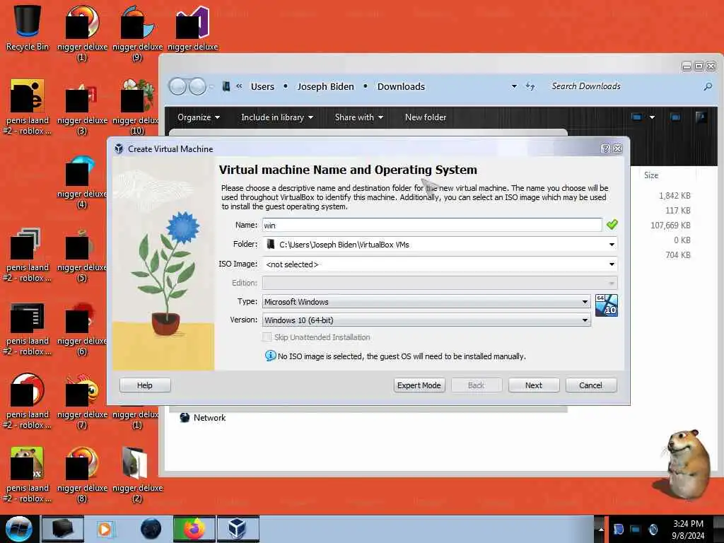Click the question mark help button in the dialog title
724x543 pixels.
click(x=605, y=148)
